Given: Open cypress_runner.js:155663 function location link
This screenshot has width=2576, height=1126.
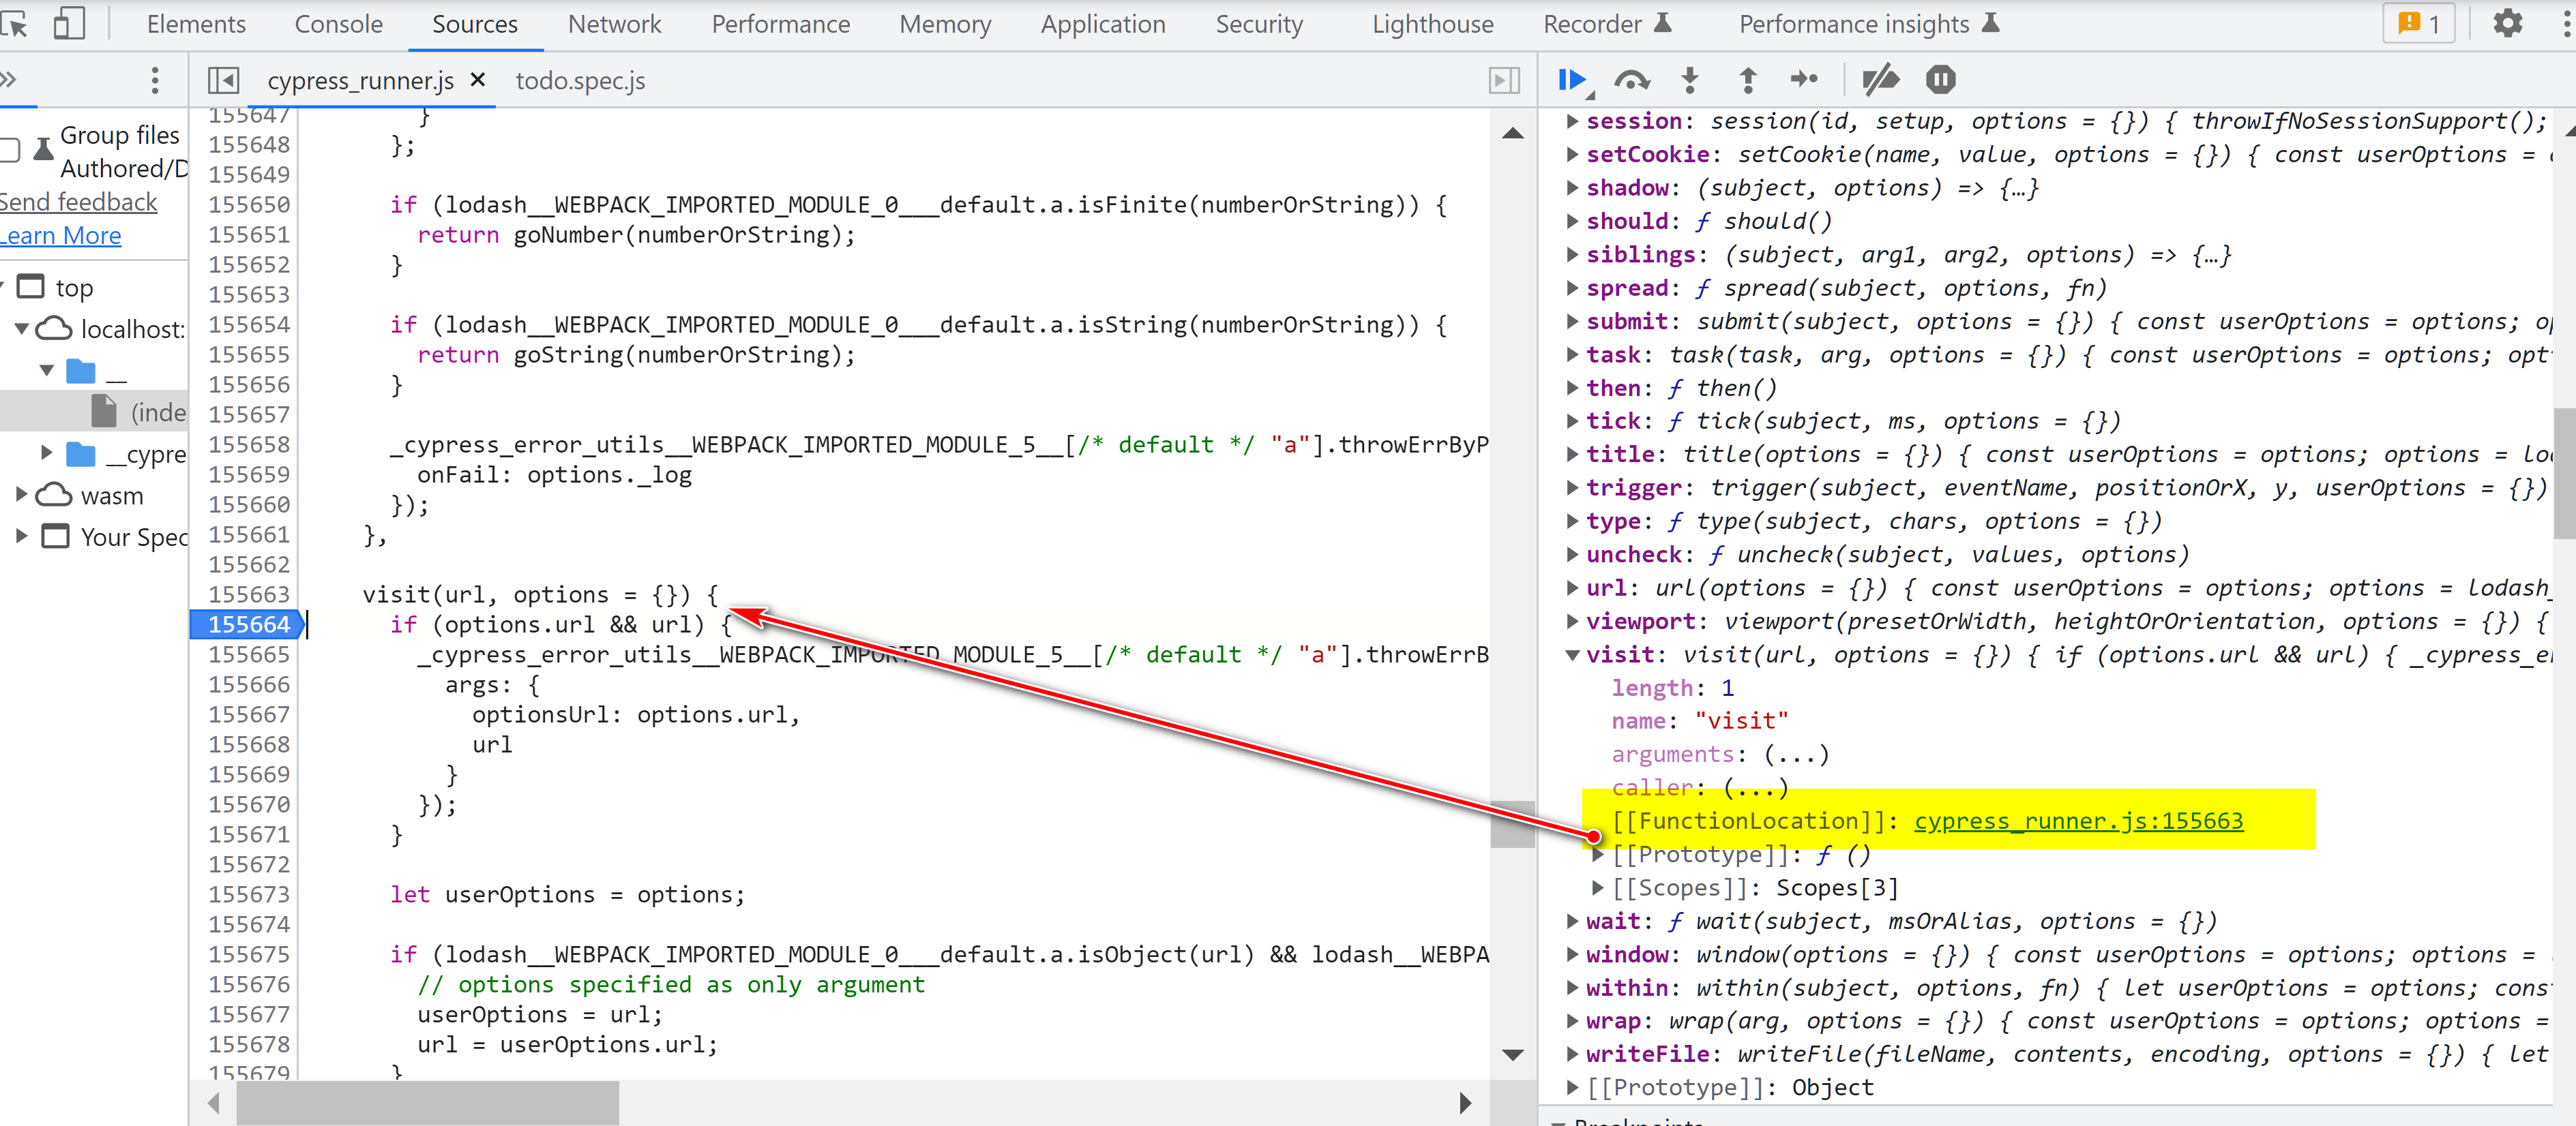Looking at the screenshot, I should (x=2078, y=821).
